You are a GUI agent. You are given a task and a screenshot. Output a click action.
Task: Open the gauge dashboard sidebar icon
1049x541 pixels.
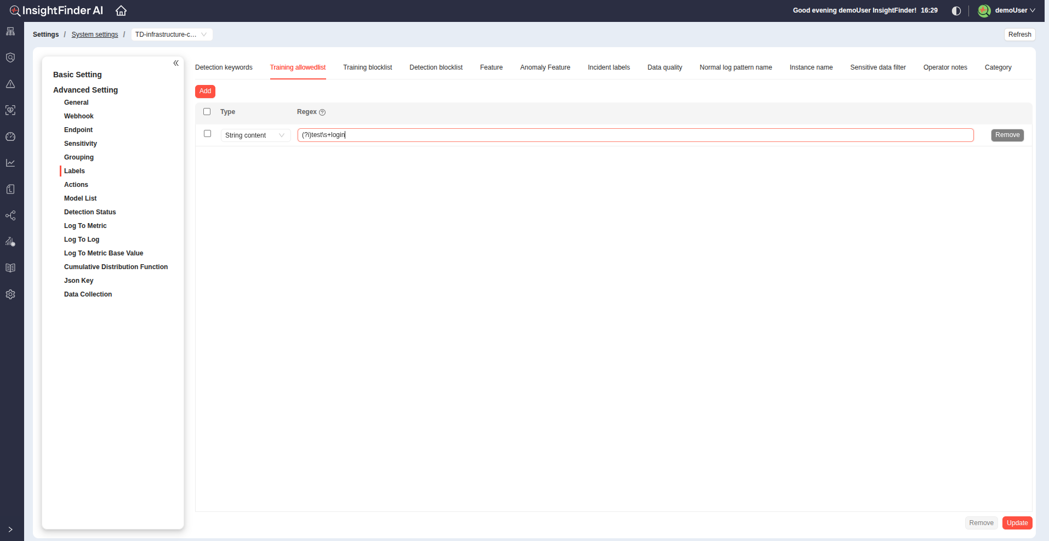[10, 136]
